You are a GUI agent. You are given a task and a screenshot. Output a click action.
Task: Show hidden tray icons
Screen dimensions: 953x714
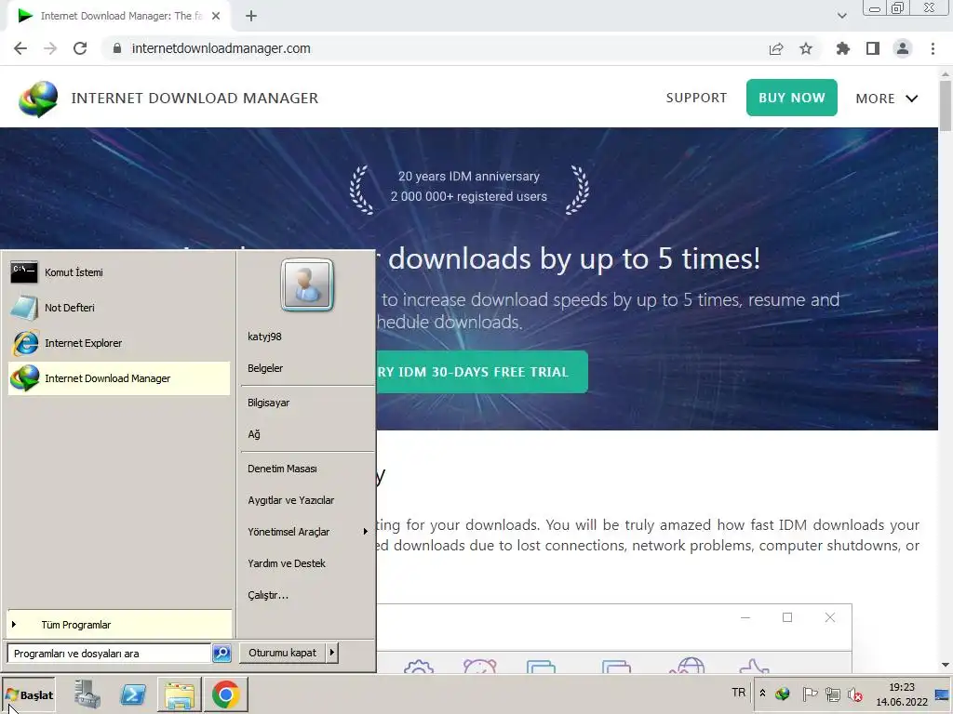tap(763, 694)
